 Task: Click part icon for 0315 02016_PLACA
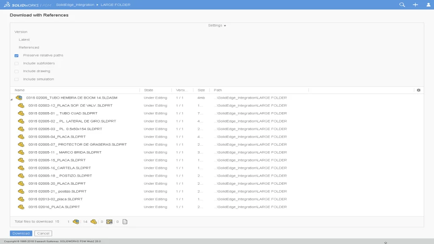(21, 207)
